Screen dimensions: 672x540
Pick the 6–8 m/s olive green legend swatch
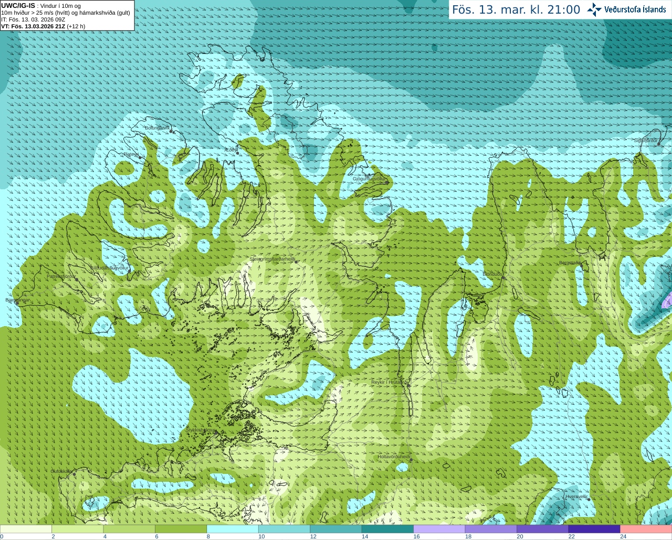click(x=181, y=529)
